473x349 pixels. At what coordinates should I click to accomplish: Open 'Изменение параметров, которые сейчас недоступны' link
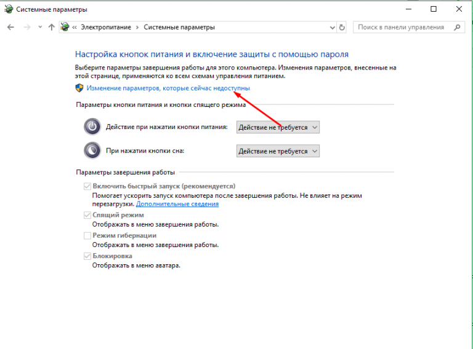(168, 88)
